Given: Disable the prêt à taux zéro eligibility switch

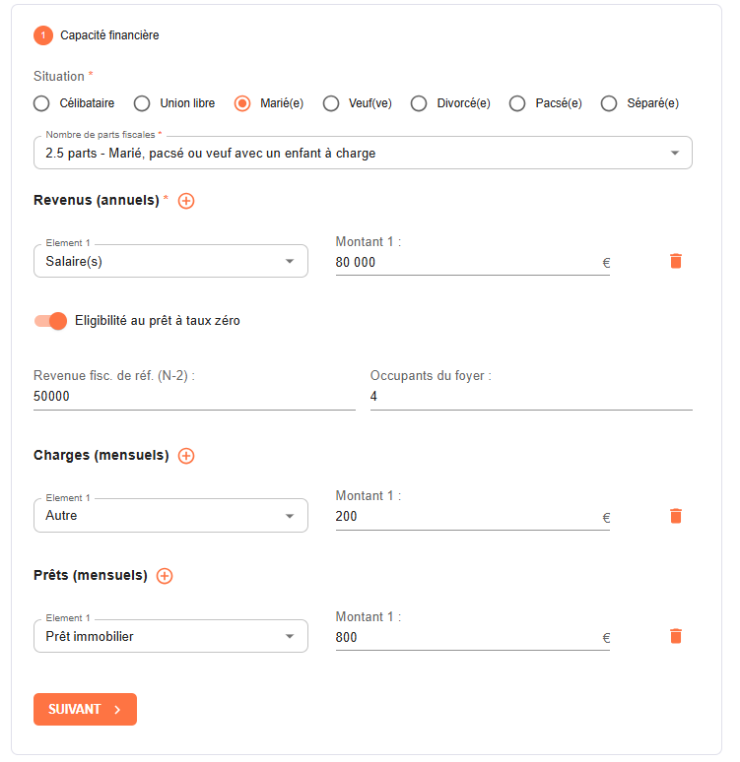Looking at the screenshot, I should (51, 321).
